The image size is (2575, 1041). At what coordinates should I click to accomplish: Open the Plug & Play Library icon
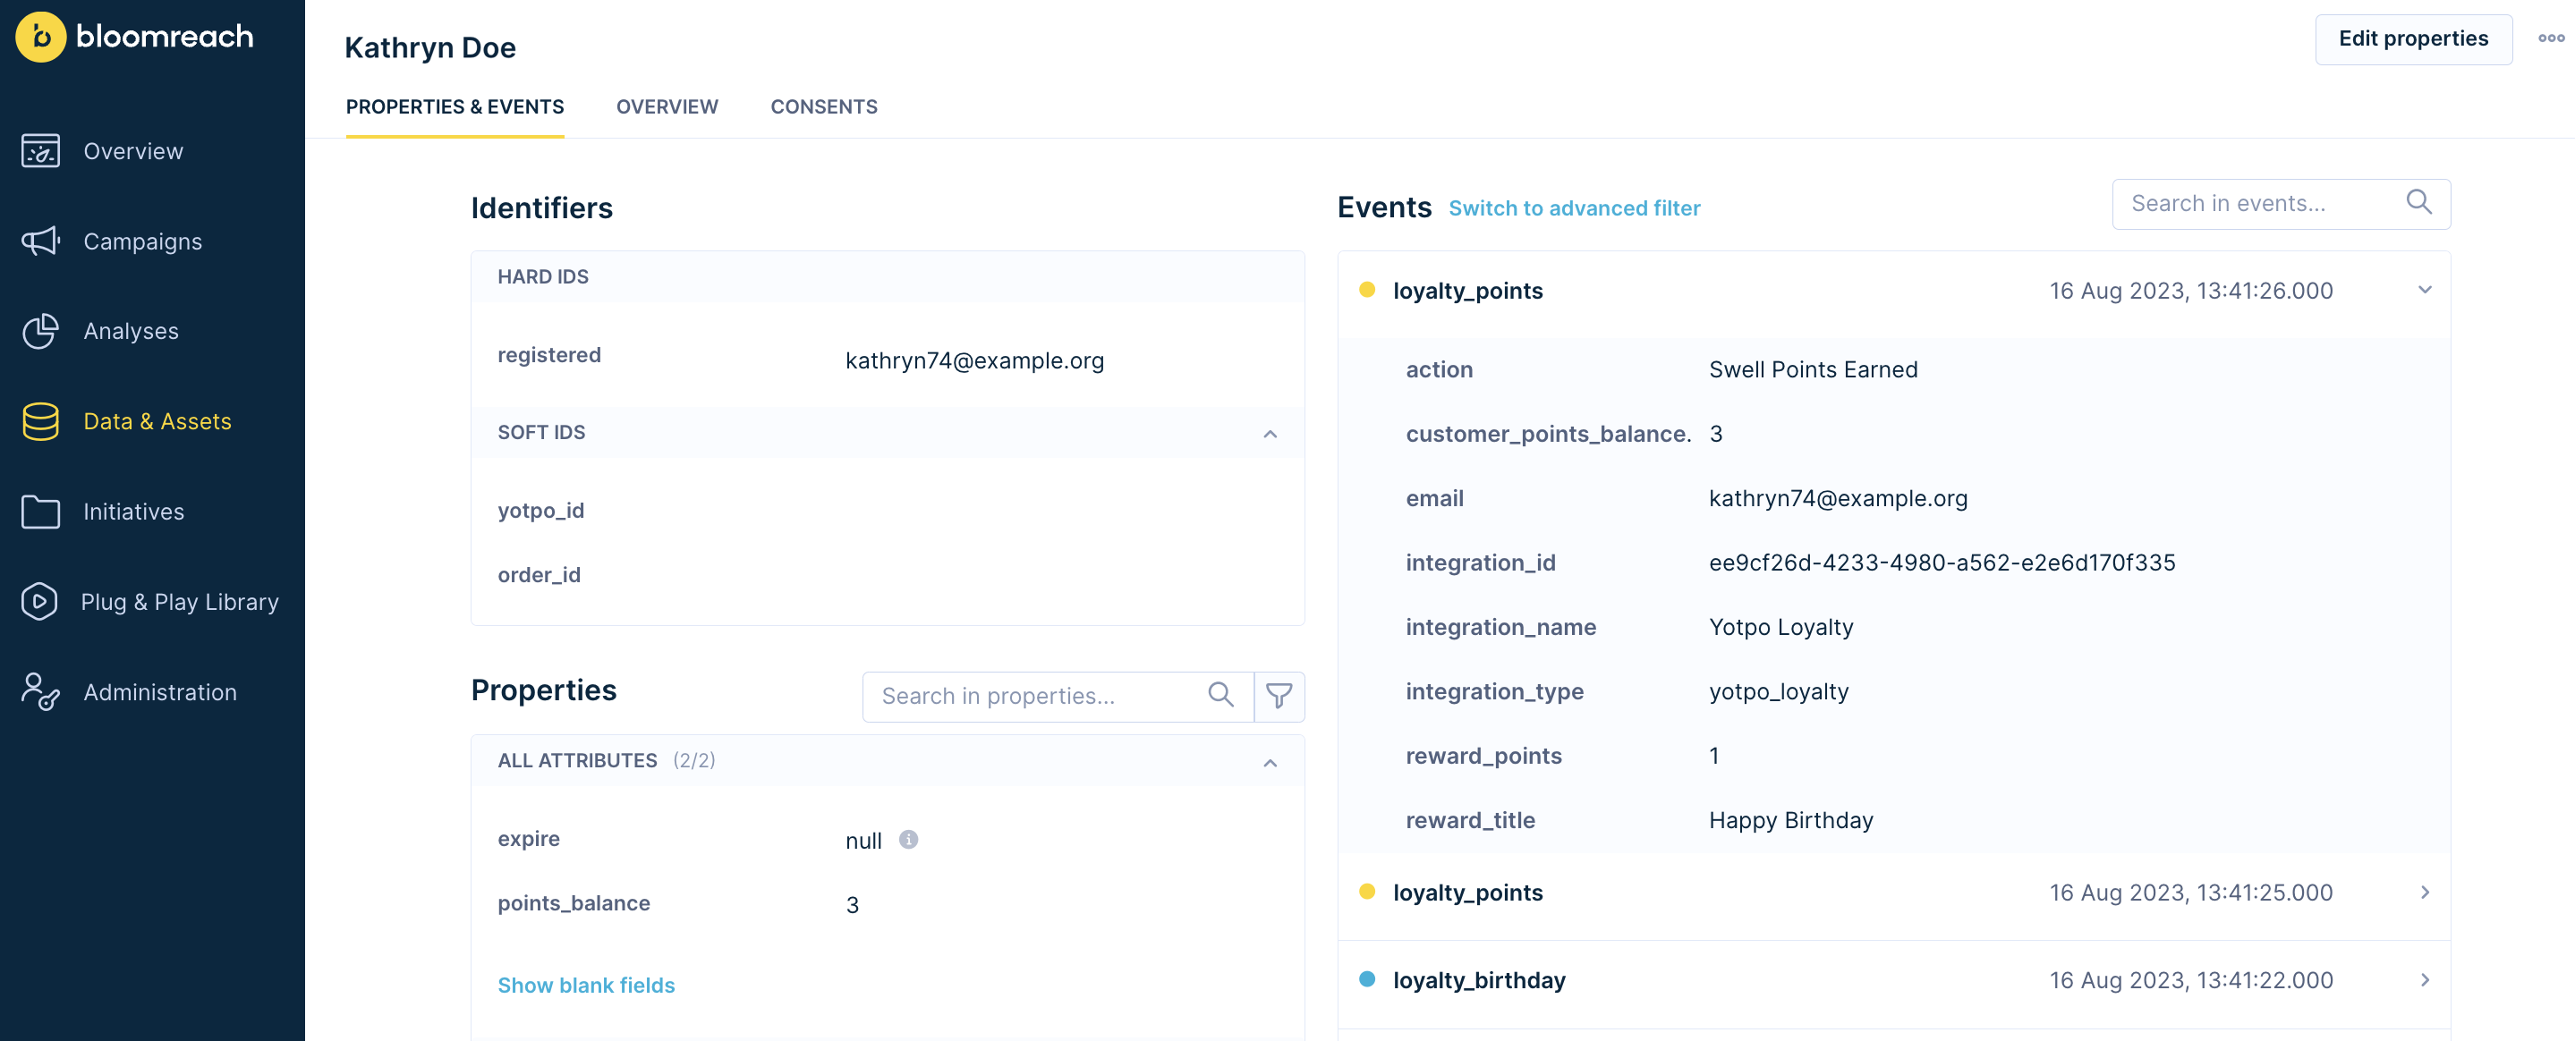(39, 601)
